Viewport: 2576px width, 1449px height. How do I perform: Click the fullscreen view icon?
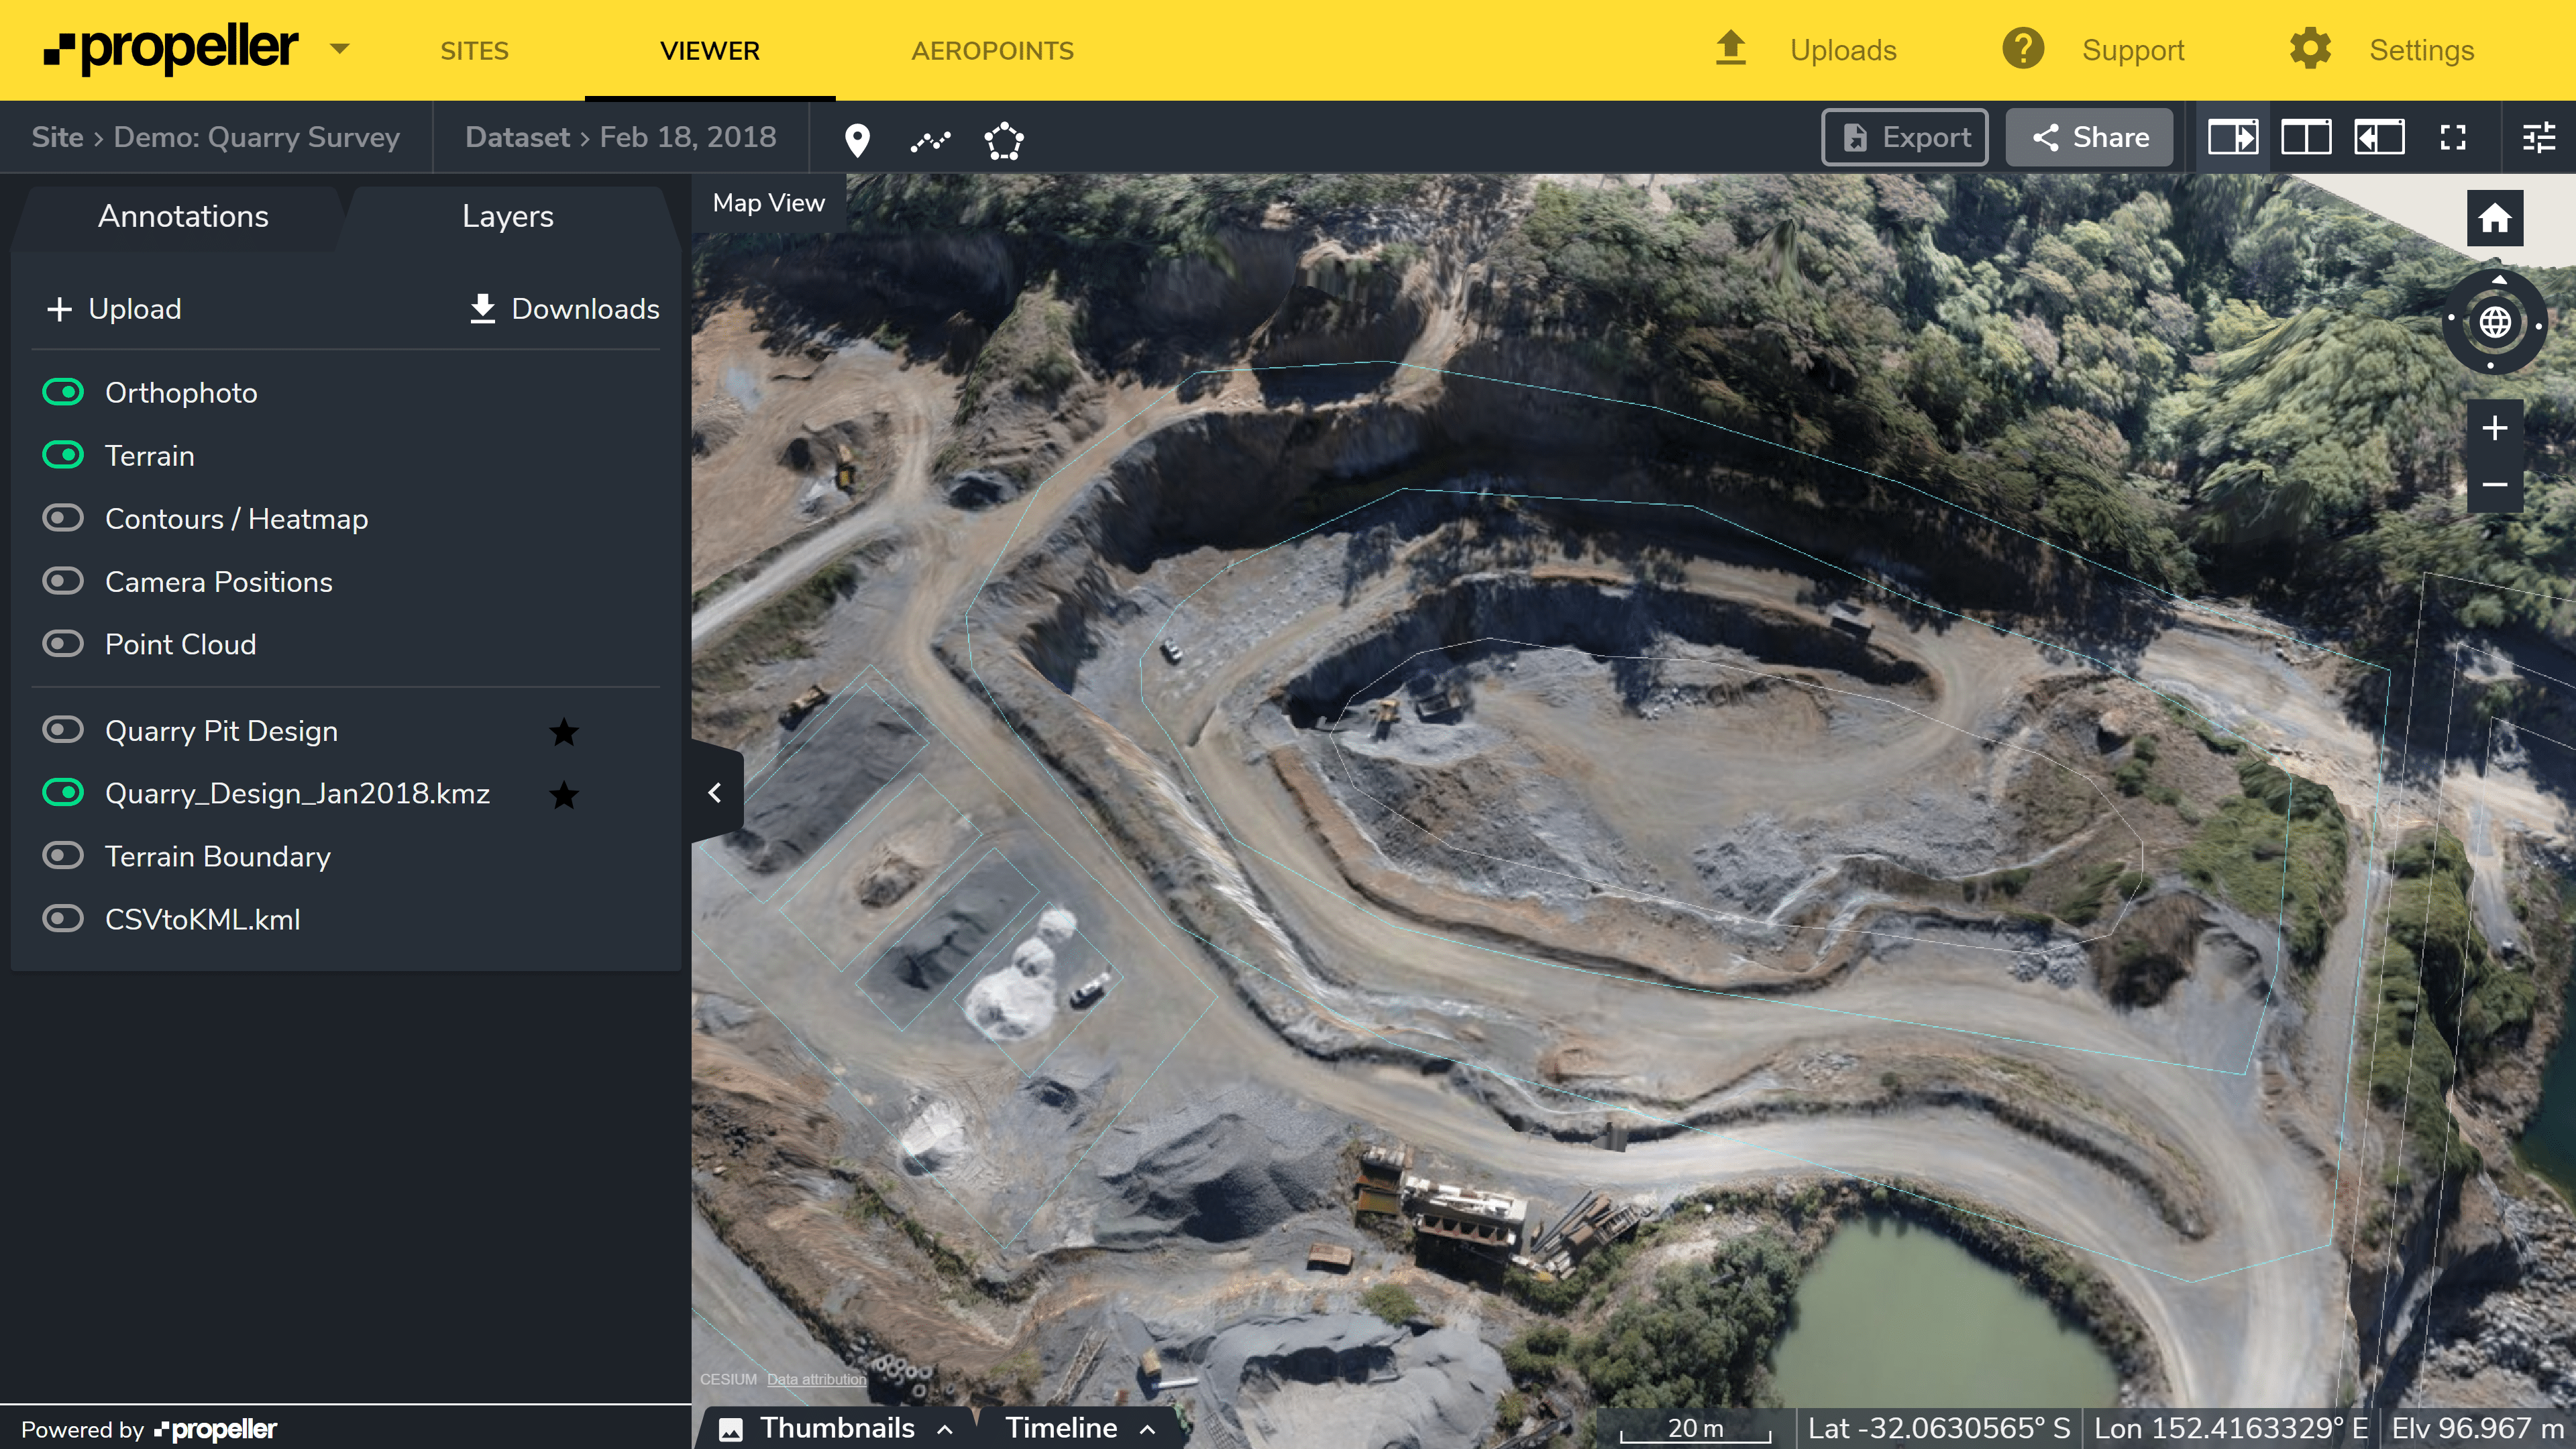[x=2452, y=137]
